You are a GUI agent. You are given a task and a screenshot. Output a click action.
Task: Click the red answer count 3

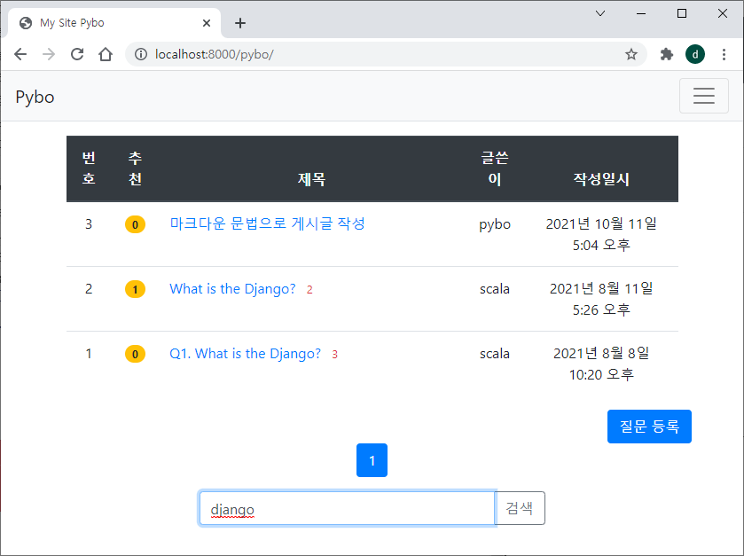(334, 355)
